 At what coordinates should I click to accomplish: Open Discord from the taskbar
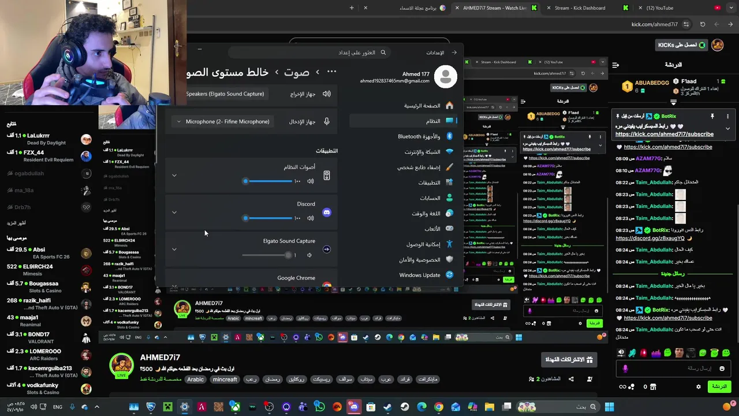tap(354, 407)
